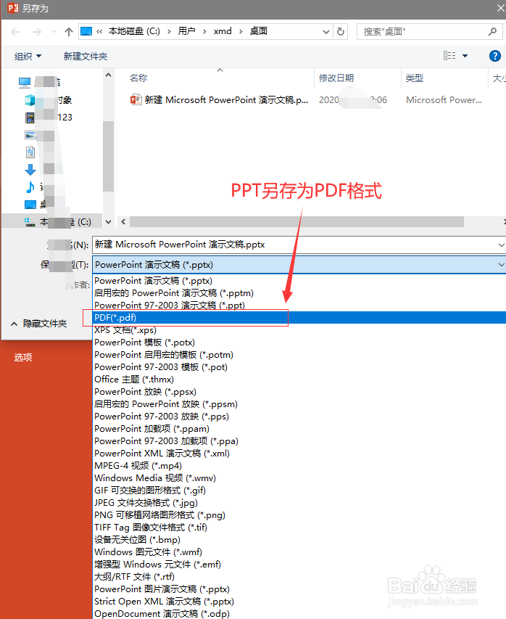Screen dimensions: 506x619
Task: Select the downloads arrow icon
Action: point(30,170)
